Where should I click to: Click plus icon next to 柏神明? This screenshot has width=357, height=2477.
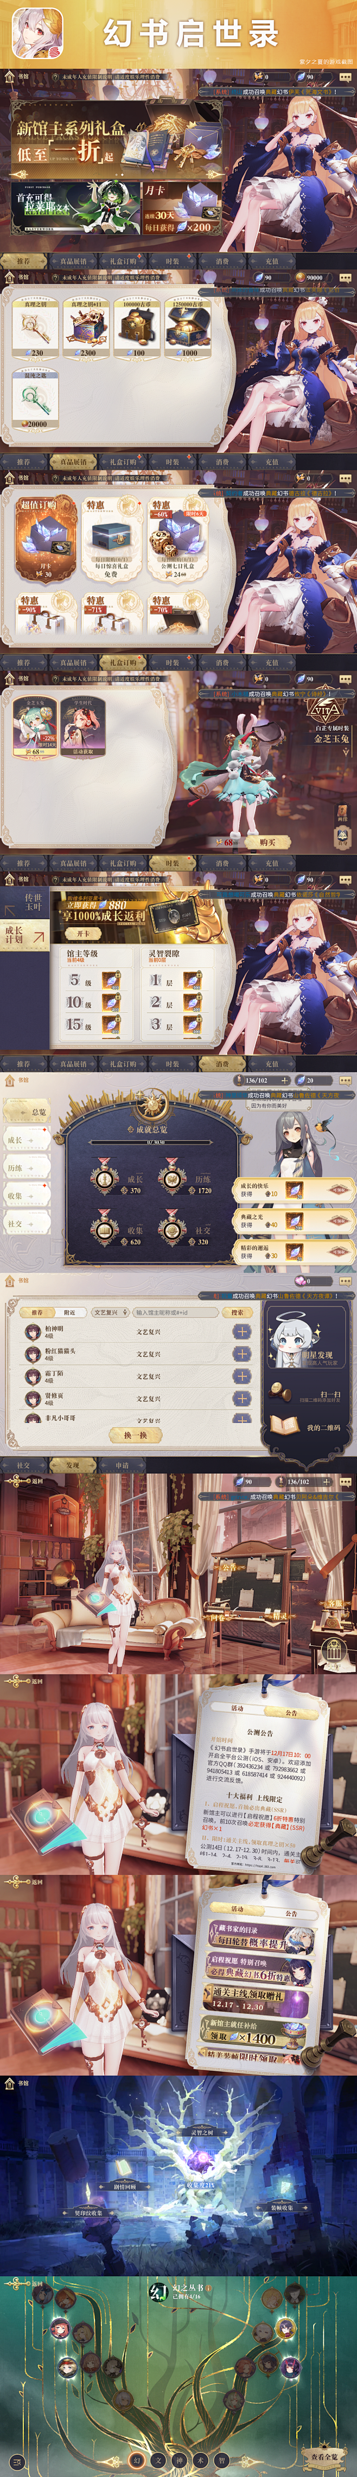pyautogui.click(x=240, y=1332)
